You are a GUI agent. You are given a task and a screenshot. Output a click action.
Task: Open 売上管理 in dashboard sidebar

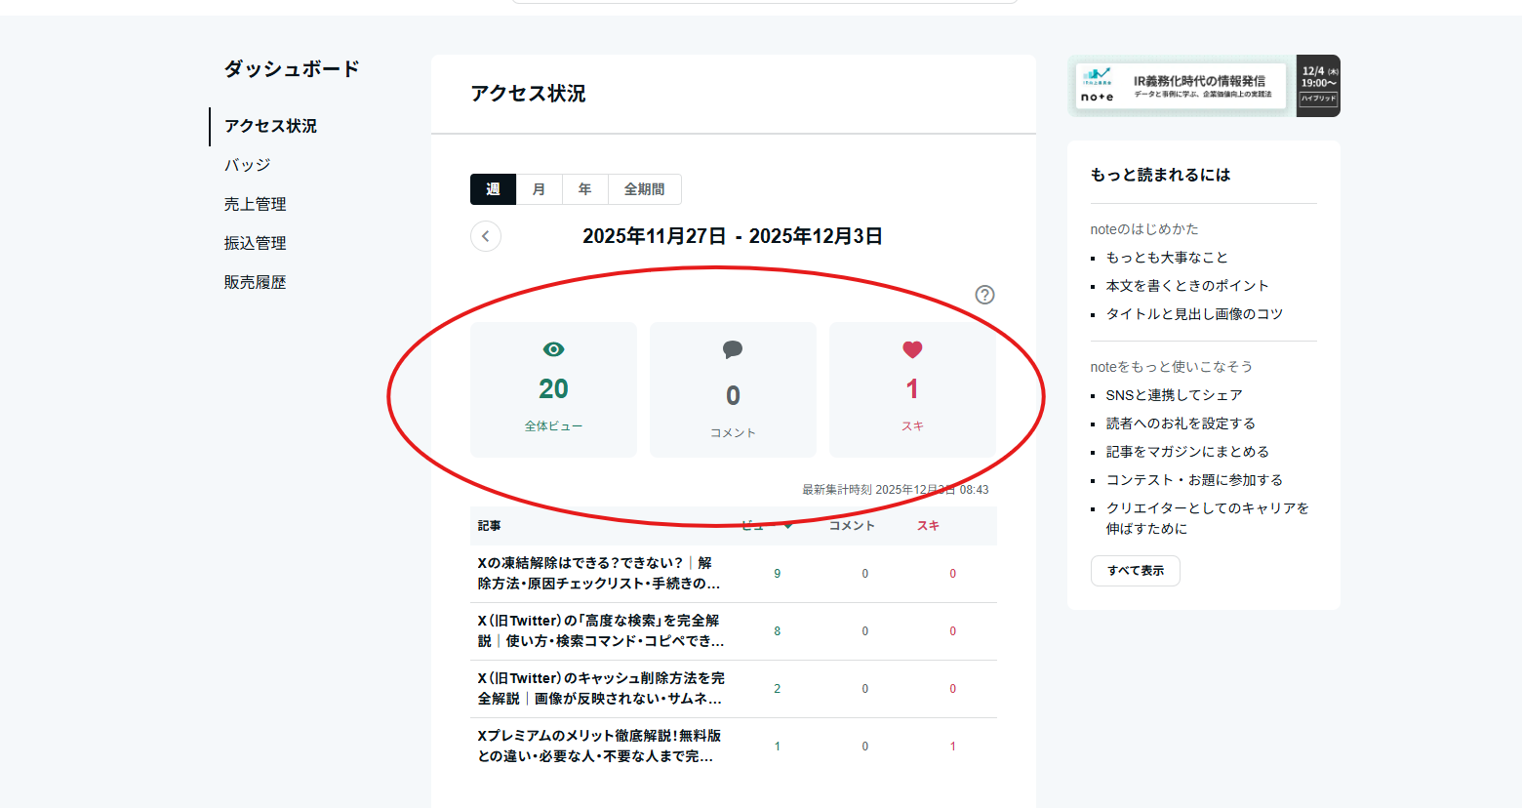click(x=256, y=204)
